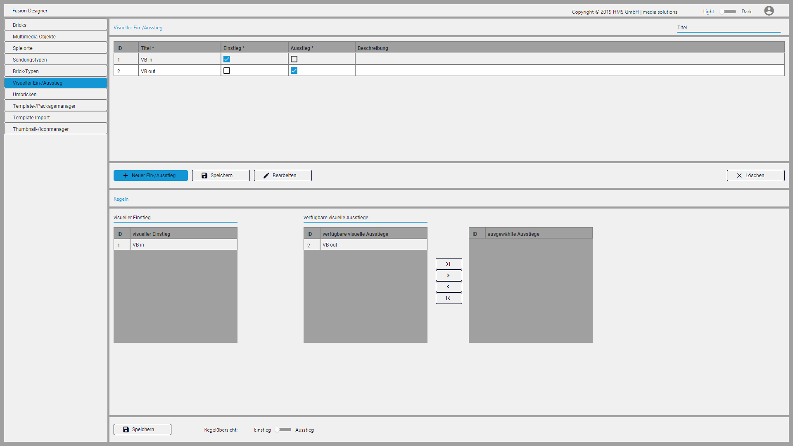The width and height of the screenshot is (793, 446).
Task: Click the move-all-left arrow button
Action: [x=449, y=298]
